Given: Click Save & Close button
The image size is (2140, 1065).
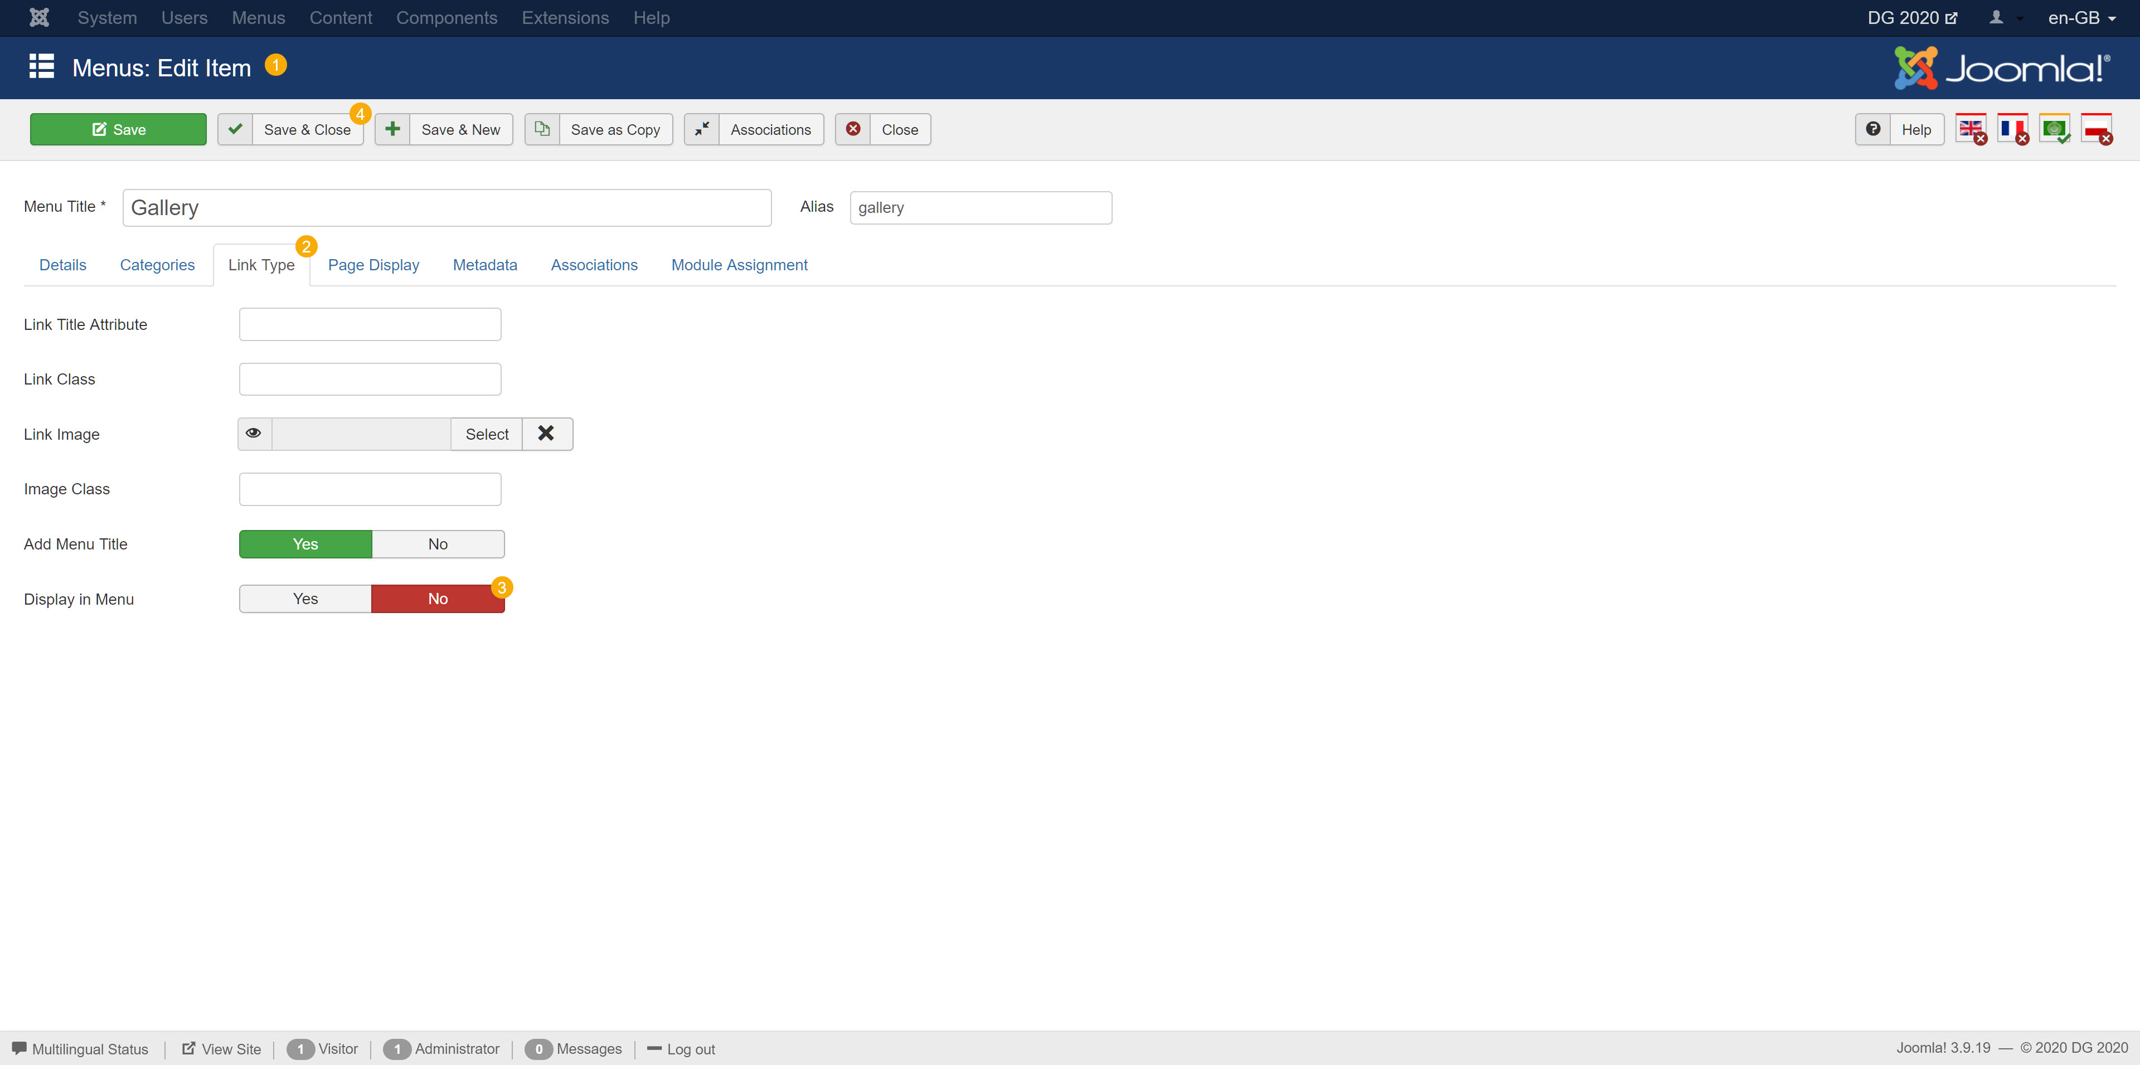Looking at the screenshot, I should point(291,130).
